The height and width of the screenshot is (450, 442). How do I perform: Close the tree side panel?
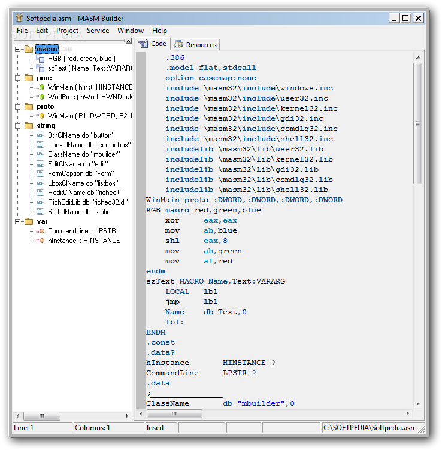click(129, 41)
